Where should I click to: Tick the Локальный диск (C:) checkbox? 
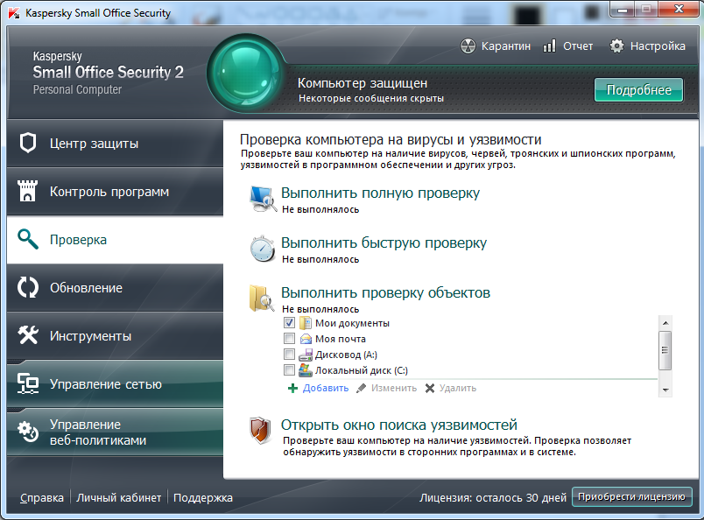(289, 370)
